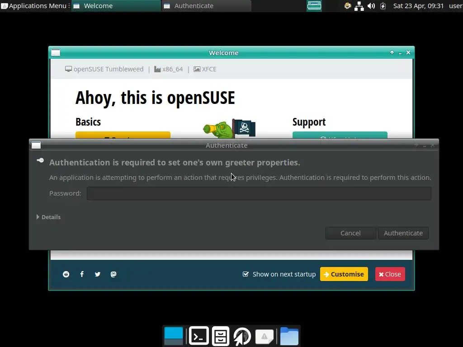This screenshot has height=347, width=463.
Task: Open the Reddit social icon
Action: click(x=66, y=274)
